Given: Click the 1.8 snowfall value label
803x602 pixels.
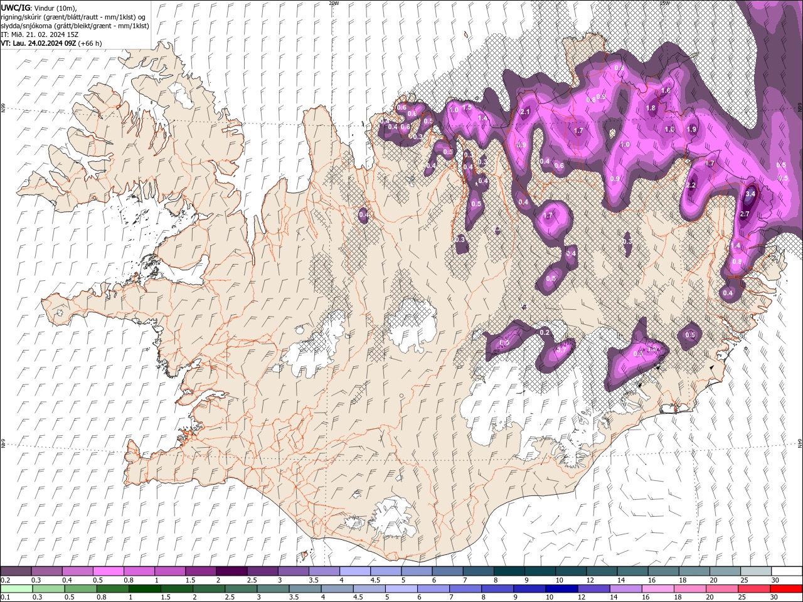Looking at the screenshot, I should click(x=651, y=108).
